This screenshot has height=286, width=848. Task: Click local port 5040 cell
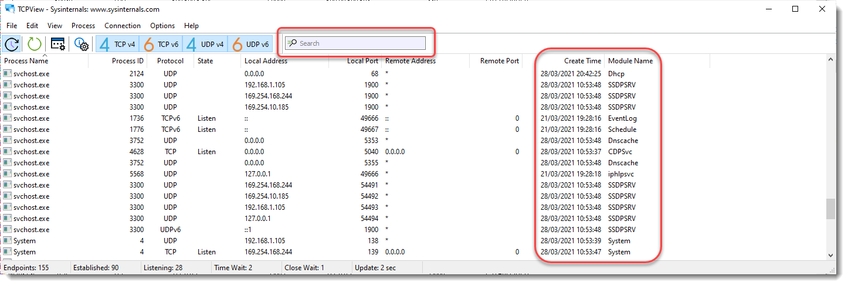(x=371, y=152)
